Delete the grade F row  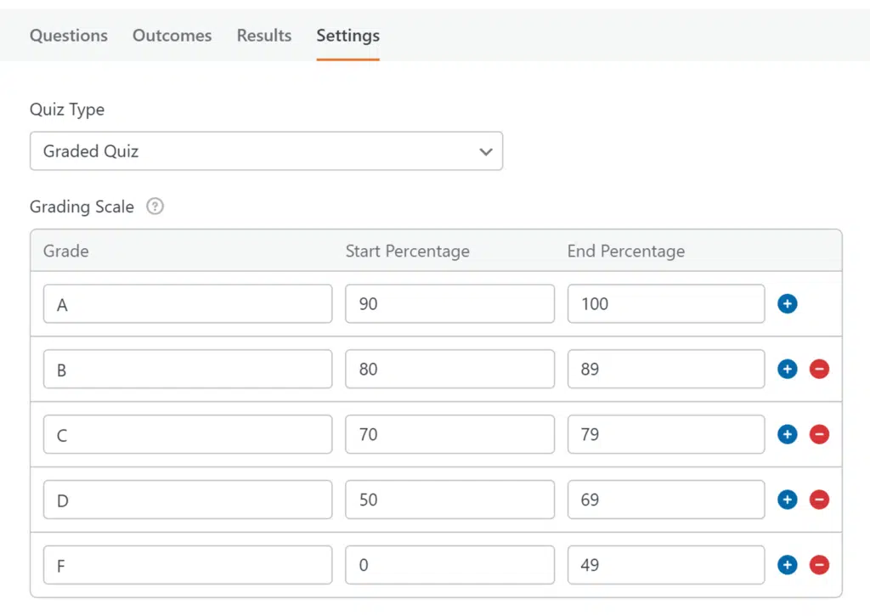[x=819, y=565]
